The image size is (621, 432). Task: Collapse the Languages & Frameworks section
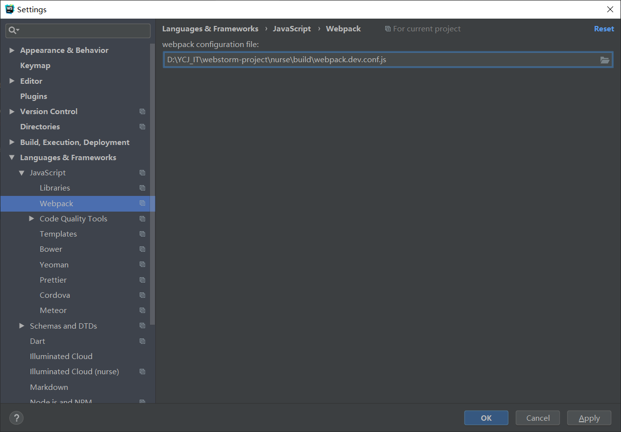(x=12, y=157)
